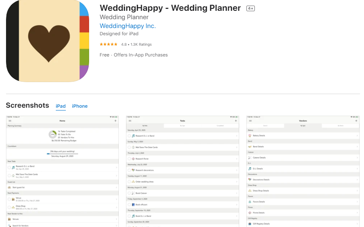Screen dimensions: 364x227
Task: Click plus icon in Vendors screenshot header
Action: click(x=356, y=121)
